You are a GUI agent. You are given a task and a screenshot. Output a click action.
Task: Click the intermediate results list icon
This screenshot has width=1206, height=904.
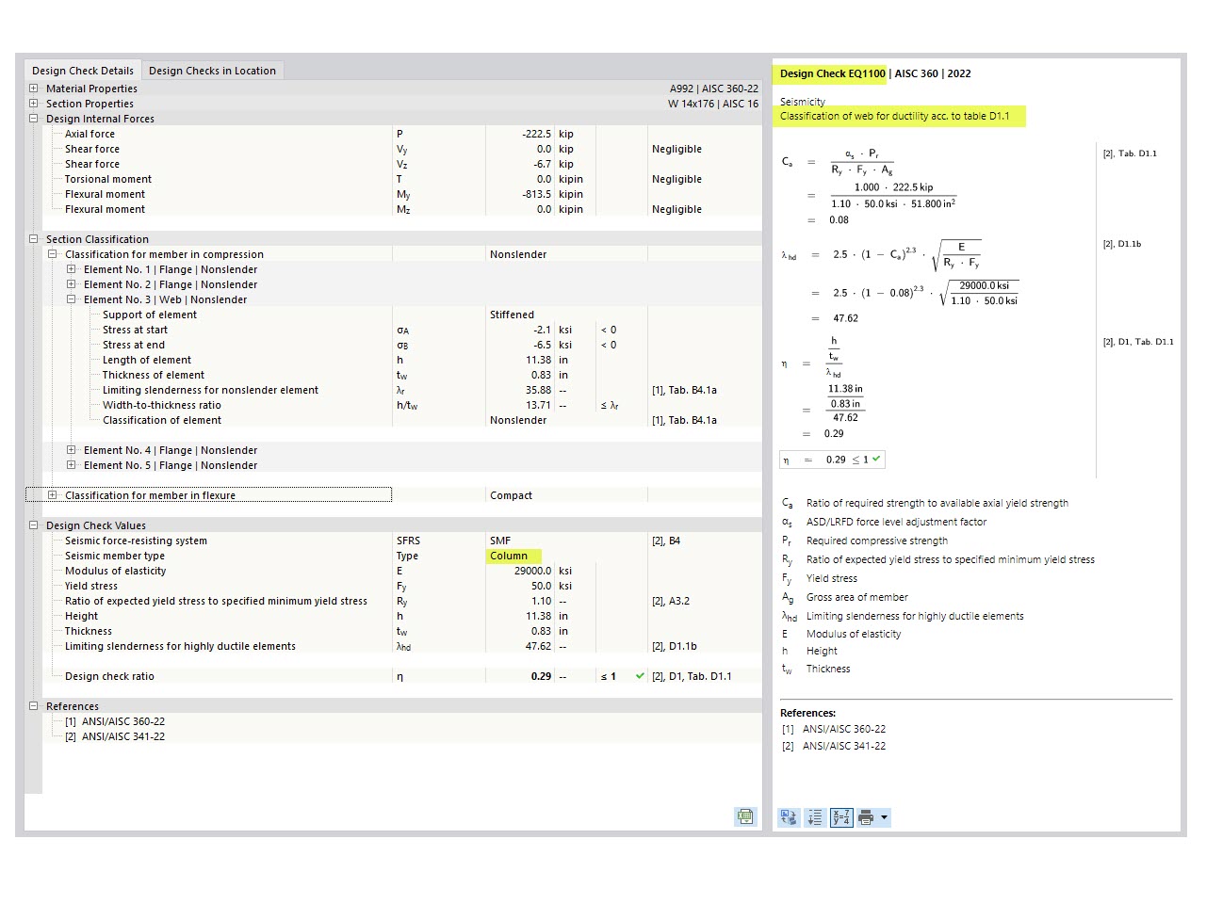click(x=815, y=817)
